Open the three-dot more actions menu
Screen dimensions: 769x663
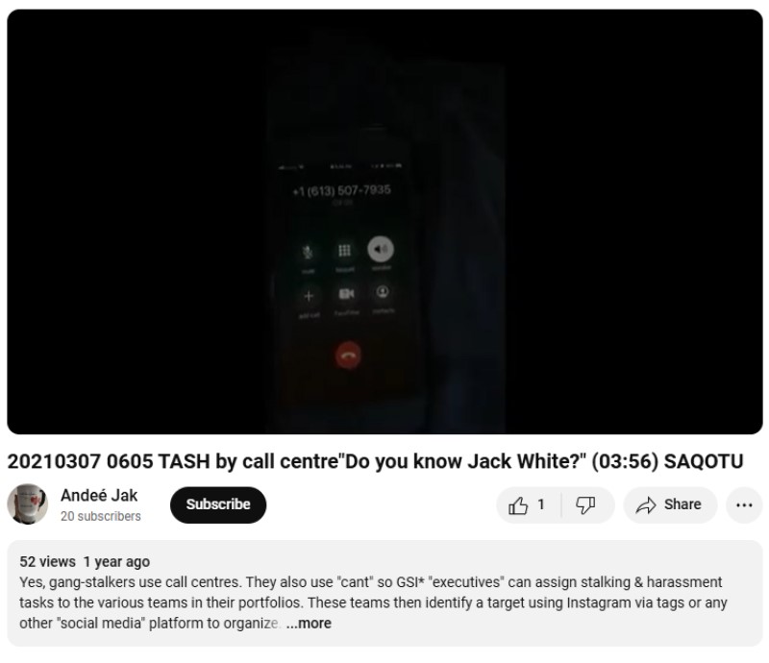744,504
